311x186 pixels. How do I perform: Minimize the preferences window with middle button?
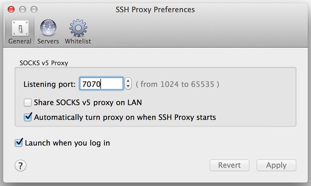click(23, 9)
